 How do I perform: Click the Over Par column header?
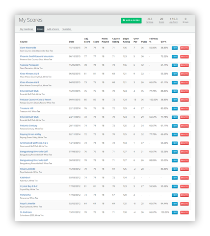(136, 40)
